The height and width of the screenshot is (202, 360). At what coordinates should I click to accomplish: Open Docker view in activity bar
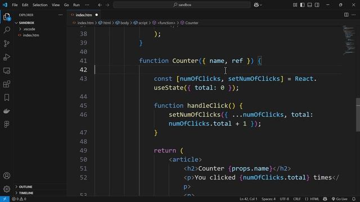tap(7, 111)
